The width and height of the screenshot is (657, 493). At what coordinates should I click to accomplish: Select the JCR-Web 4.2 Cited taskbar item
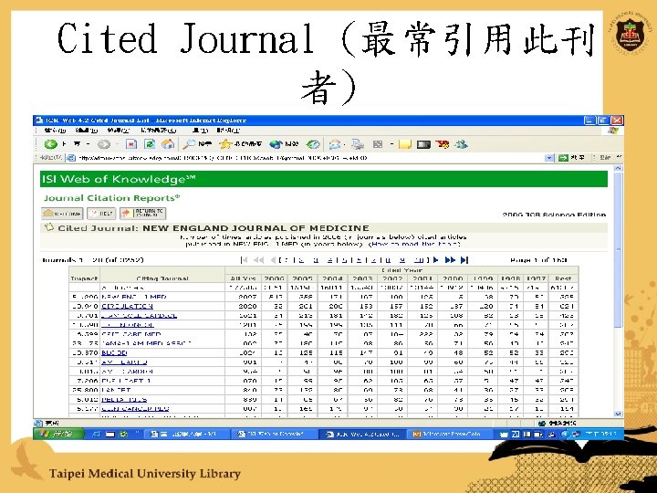point(362,434)
